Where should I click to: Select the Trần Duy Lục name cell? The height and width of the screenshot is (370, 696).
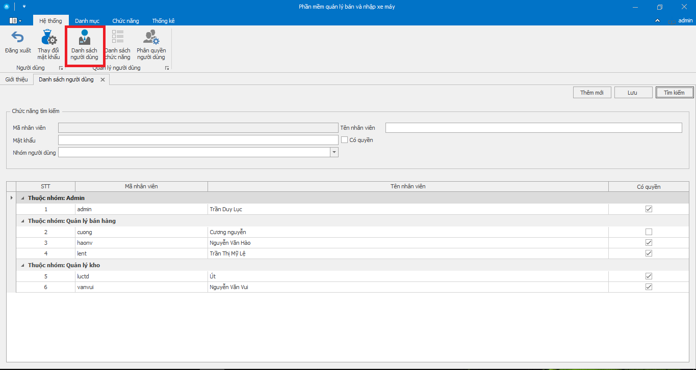[x=408, y=209]
